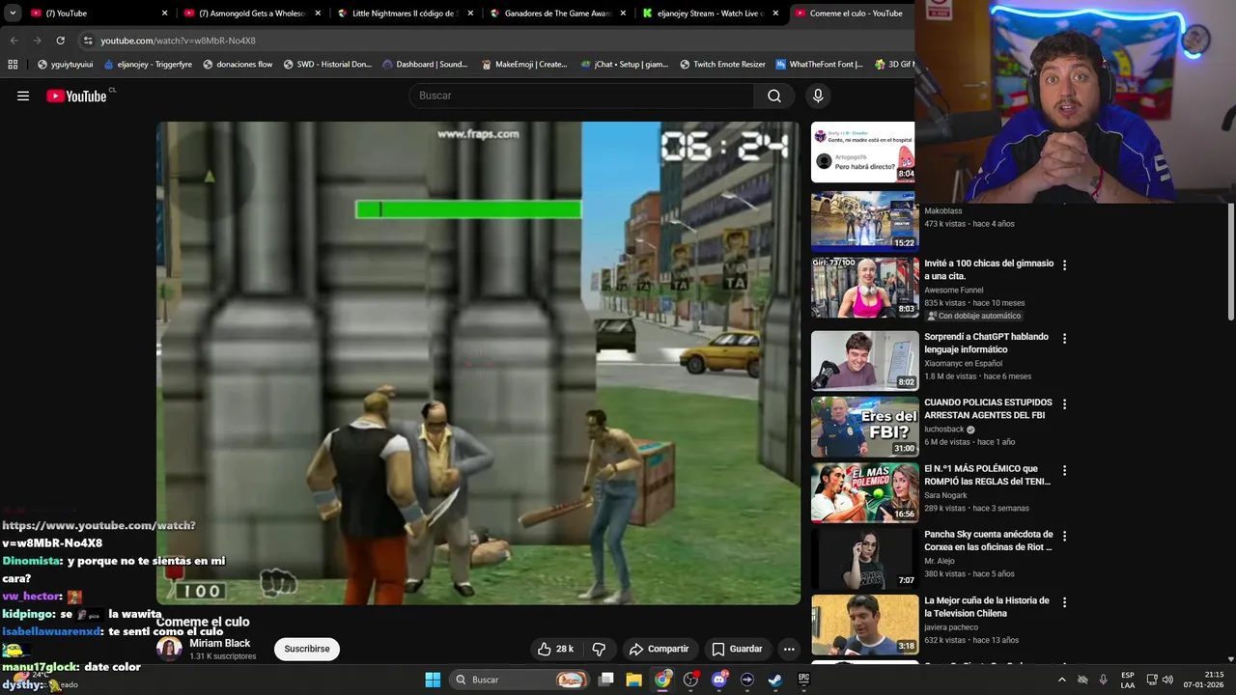Open Chrome from the taskbar
Viewport: 1236px width, 695px height.
(662, 680)
